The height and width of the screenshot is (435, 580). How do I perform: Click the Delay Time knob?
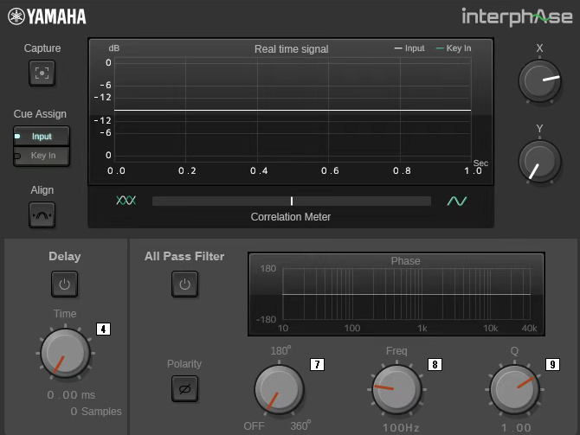65,354
